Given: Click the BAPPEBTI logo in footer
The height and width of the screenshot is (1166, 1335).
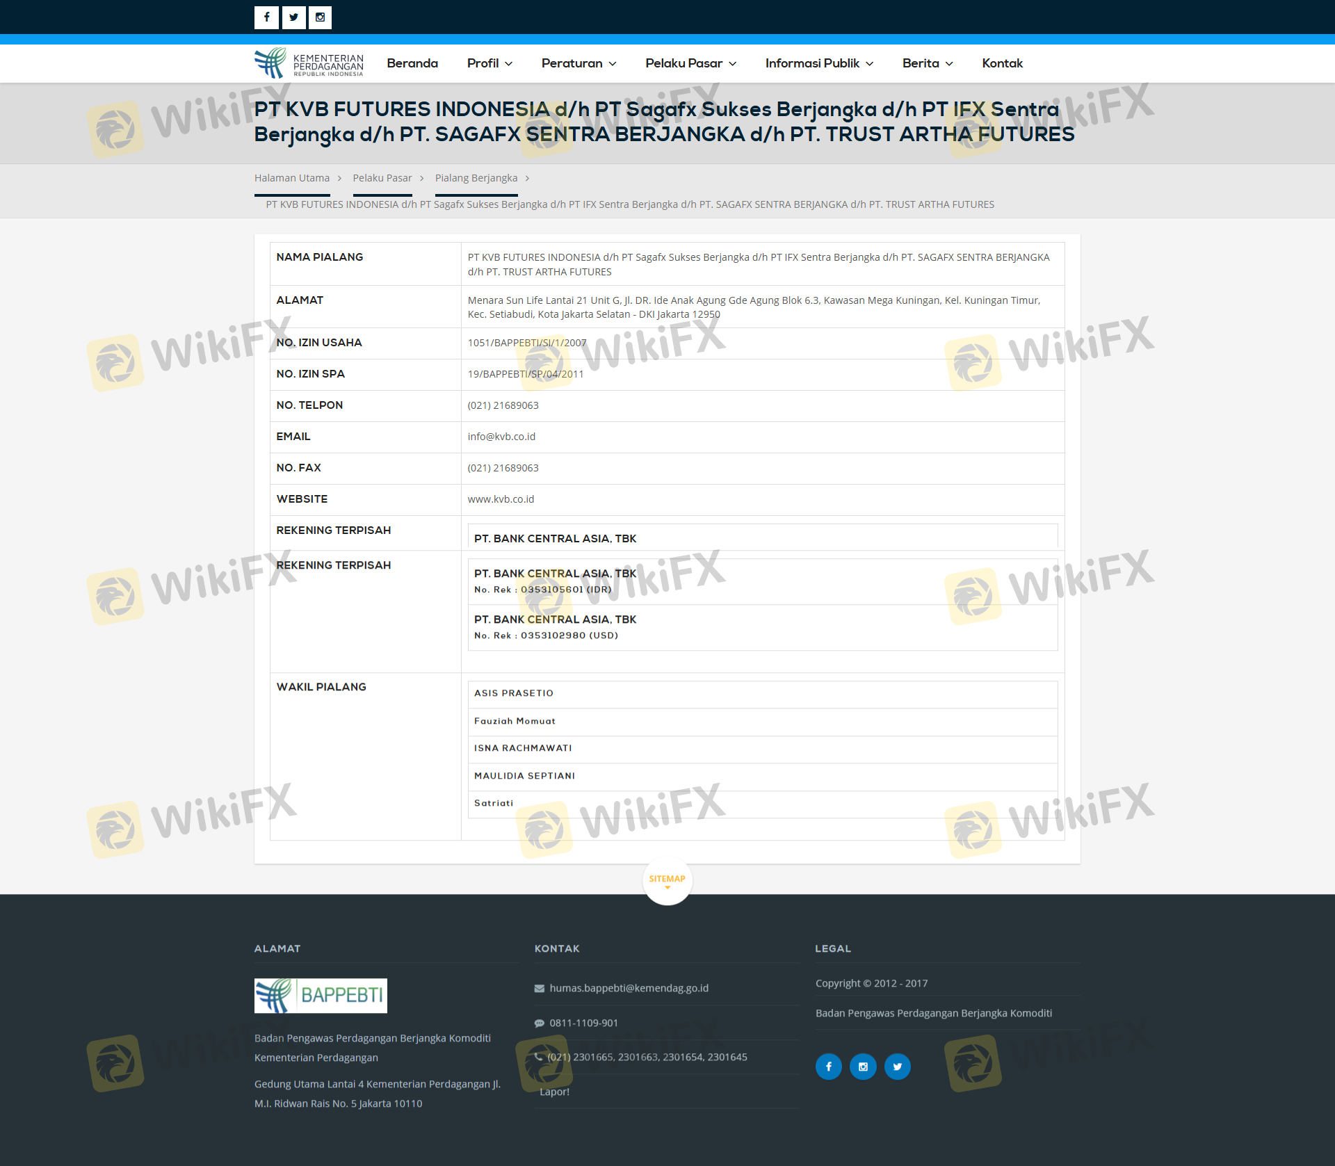Looking at the screenshot, I should coord(321,995).
